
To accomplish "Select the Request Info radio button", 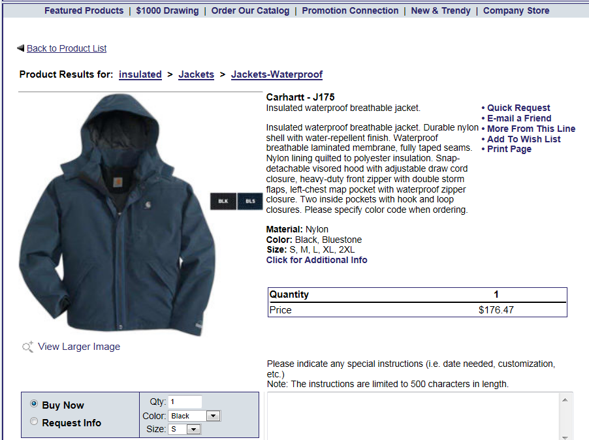I will (x=34, y=421).
